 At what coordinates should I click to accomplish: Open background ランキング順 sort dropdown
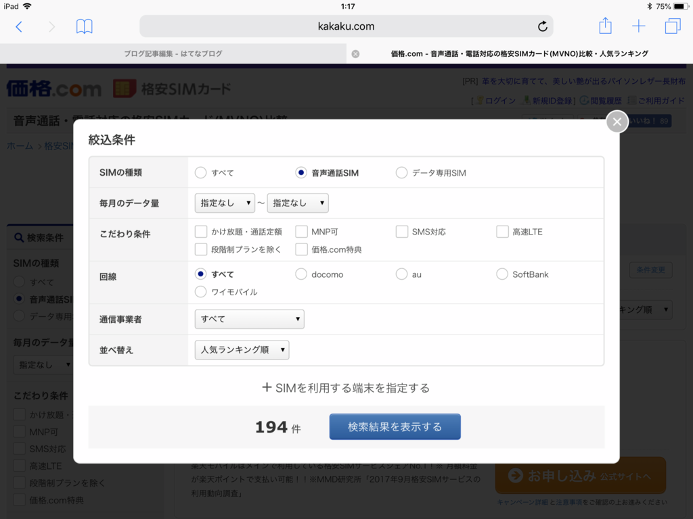click(645, 310)
